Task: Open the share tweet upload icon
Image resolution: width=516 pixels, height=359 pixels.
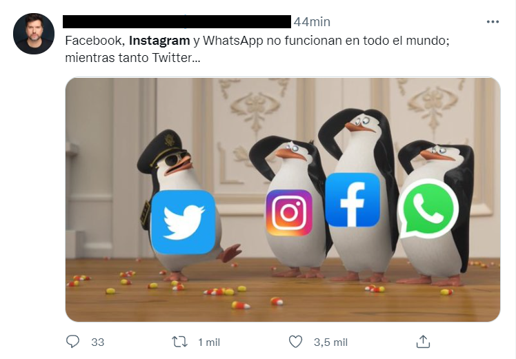Action: [x=423, y=342]
